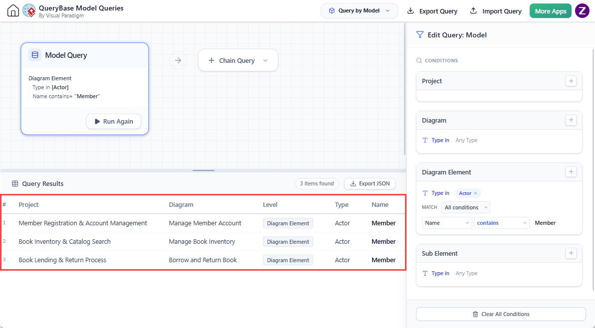Image resolution: width=595 pixels, height=328 pixels.
Task: Click the Name column header
Action: point(380,204)
